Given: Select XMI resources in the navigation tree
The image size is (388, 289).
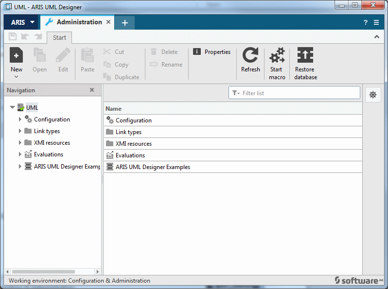Looking at the screenshot, I should tap(52, 143).
